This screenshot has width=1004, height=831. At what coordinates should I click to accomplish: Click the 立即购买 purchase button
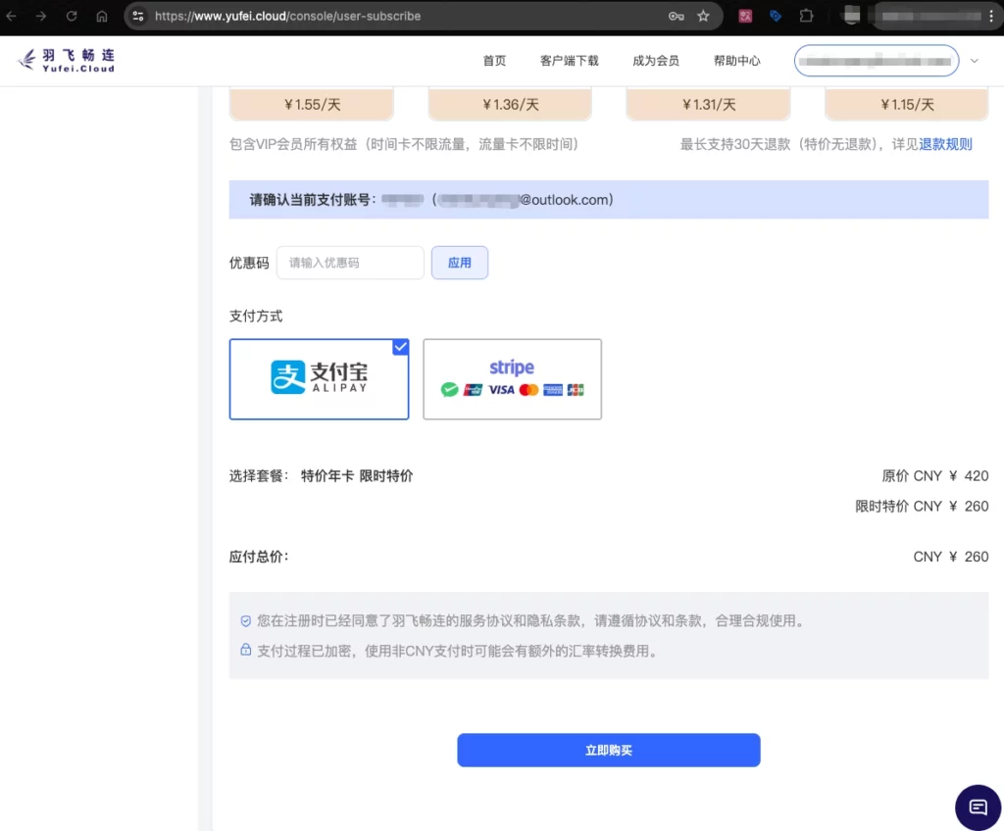608,750
